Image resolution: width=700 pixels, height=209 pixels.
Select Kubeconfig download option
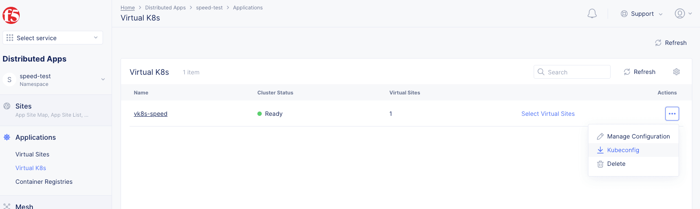click(x=623, y=150)
